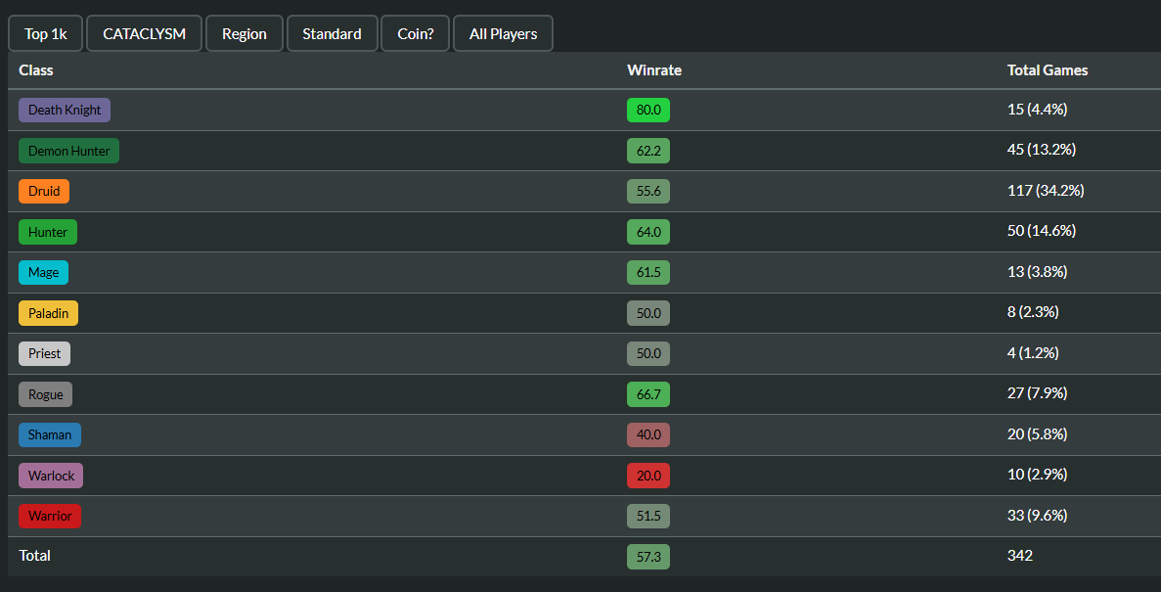Open the Standard format dropdown
The image size is (1161, 592).
pyautogui.click(x=332, y=33)
